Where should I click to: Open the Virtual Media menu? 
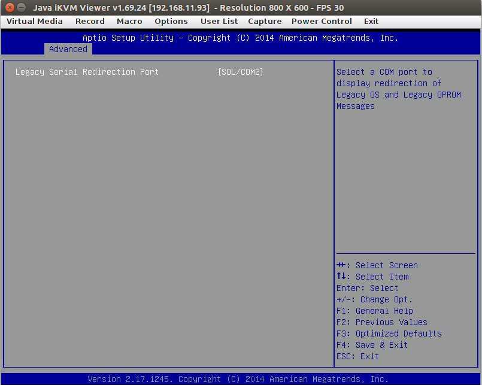coord(33,21)
